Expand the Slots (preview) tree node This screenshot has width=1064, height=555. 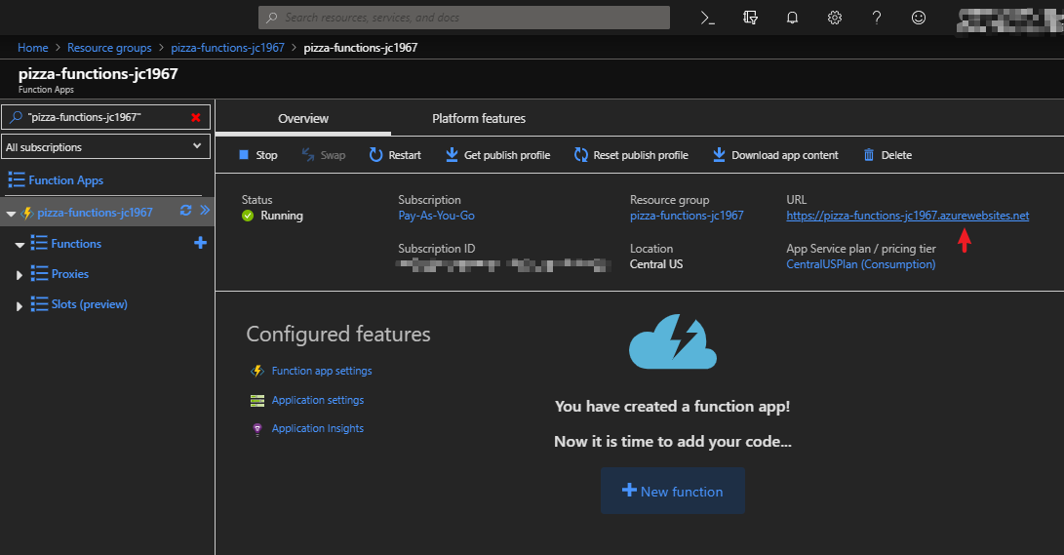tap(19, 306)
